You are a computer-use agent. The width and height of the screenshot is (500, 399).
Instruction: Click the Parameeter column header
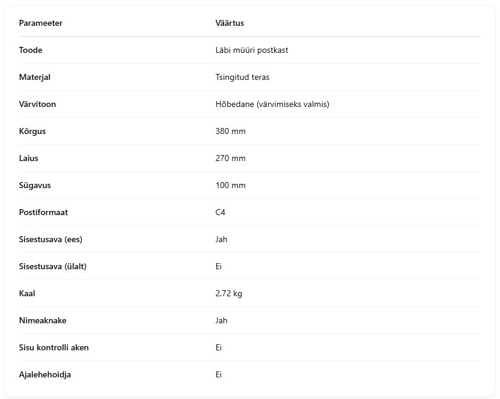click(40, 23)
